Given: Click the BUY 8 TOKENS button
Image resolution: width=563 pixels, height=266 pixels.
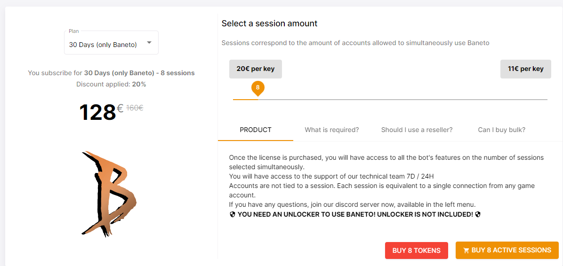Looking at the screenshot, I should 417,250.
